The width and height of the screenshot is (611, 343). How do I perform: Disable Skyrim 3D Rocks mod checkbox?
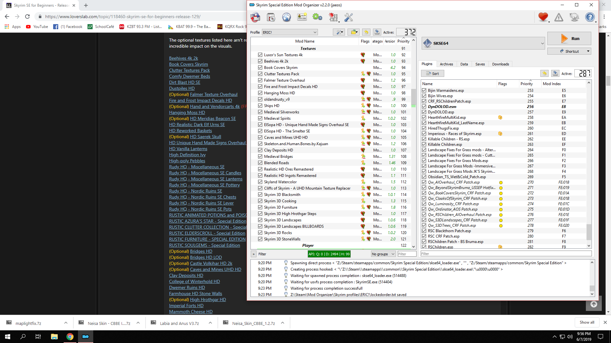pyautogui.click(x=260, y=233)
